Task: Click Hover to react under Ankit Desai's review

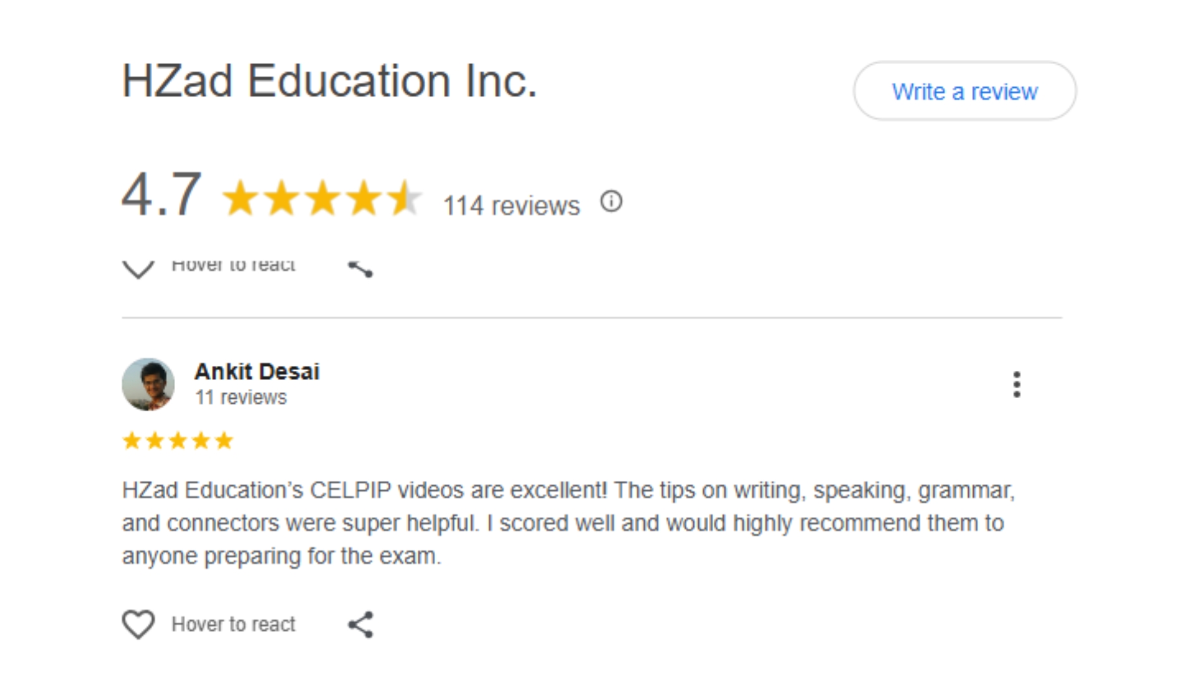Action: click(233, 624)
